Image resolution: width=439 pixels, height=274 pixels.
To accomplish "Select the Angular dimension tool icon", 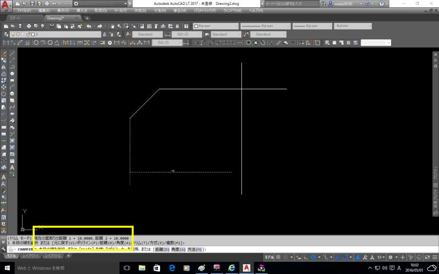I will [57, 42].
